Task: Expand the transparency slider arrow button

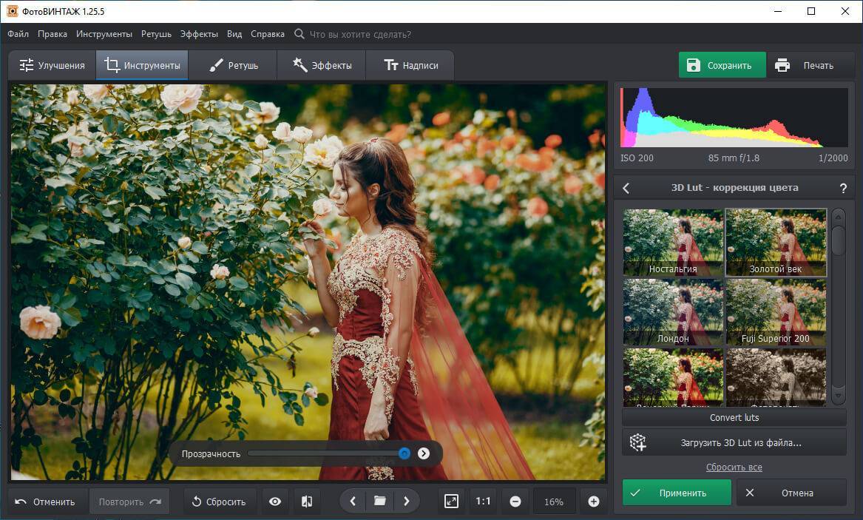Action: pyautogui.click(x=424, y=453)
